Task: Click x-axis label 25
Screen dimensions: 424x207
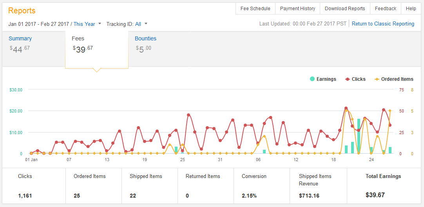Action: click(x=183, y=160)
